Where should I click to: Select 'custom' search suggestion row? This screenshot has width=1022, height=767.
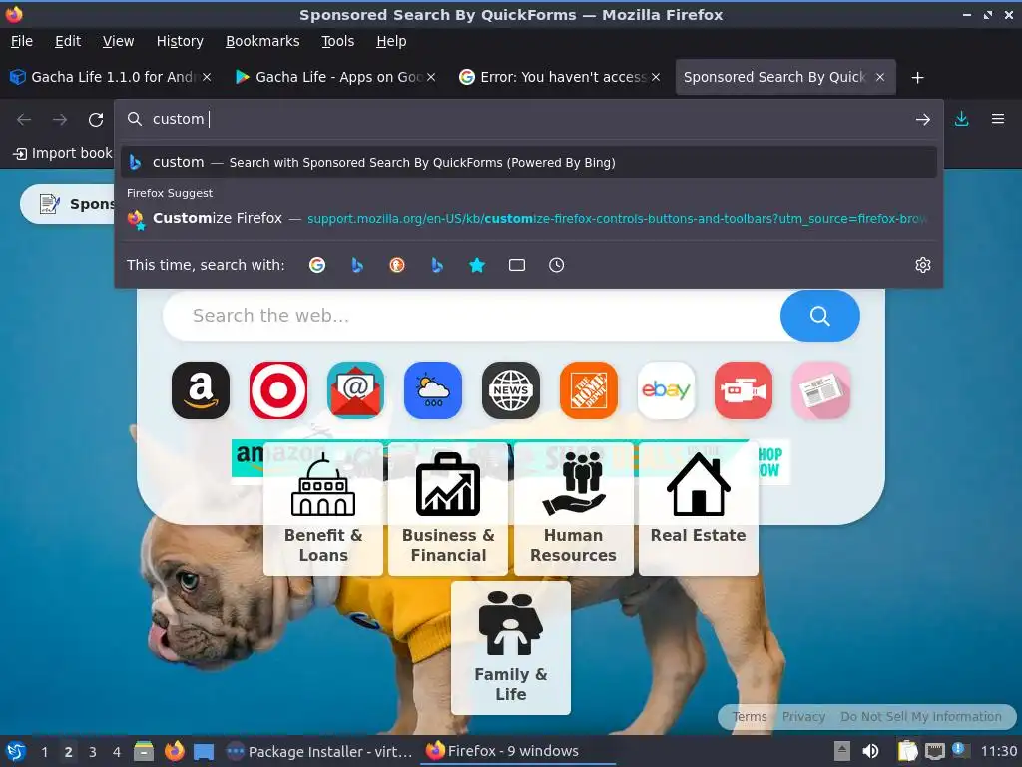[x=529, y=163]
